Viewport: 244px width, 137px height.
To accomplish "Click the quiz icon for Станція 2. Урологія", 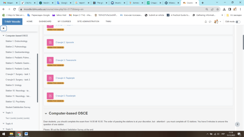I will 50,42.
